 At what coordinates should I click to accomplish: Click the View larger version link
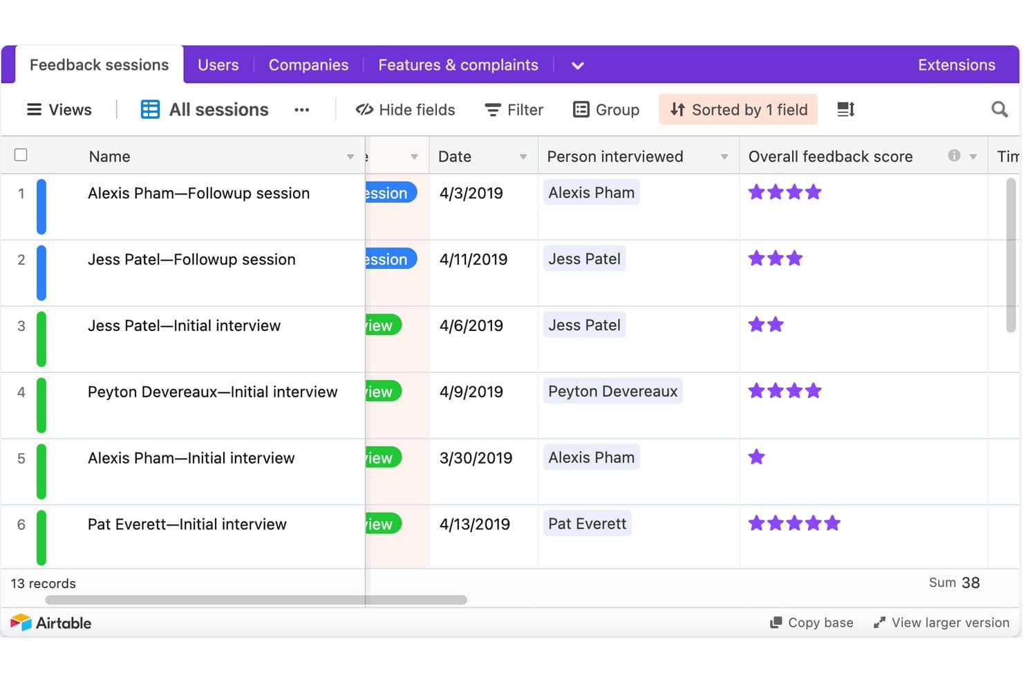coord(941,623)
